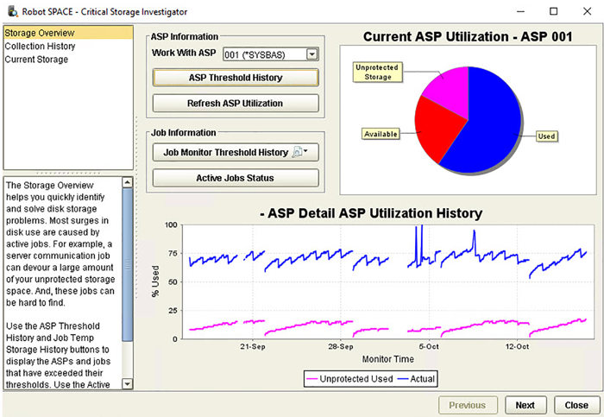Open Collection History from the list

[40, 47]
